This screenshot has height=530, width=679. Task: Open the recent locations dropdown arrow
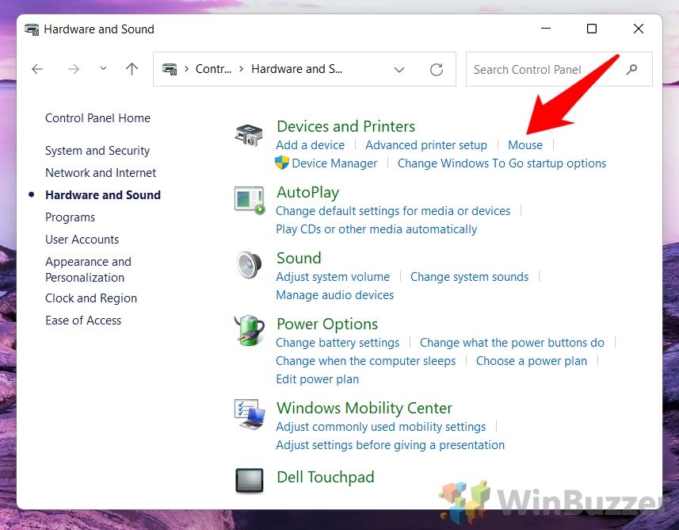tap(103, 68)
